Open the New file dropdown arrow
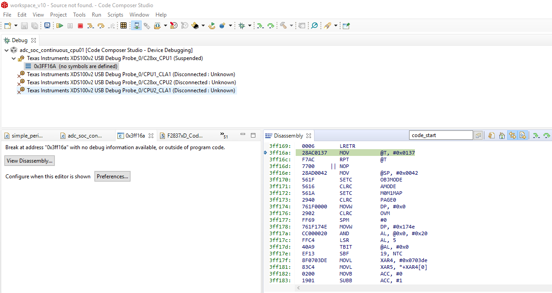 [x=16, y=26]
